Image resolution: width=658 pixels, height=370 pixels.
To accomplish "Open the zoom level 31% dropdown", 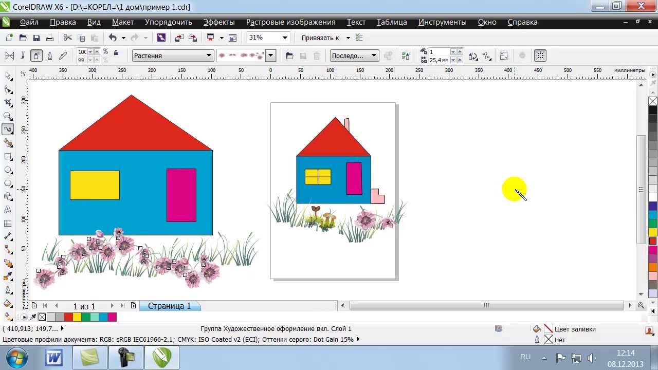I will 284,38.
